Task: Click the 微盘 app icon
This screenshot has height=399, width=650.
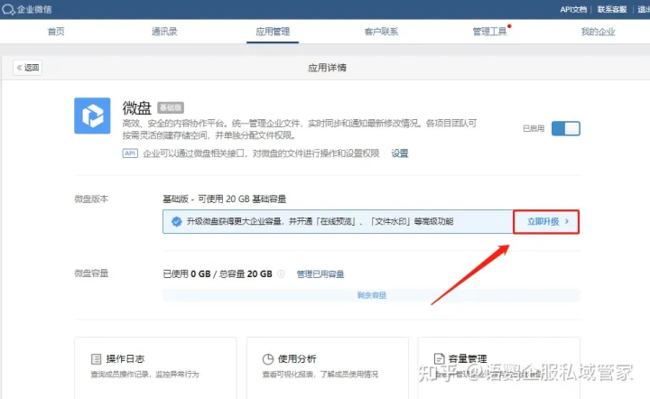Action: 92,116
